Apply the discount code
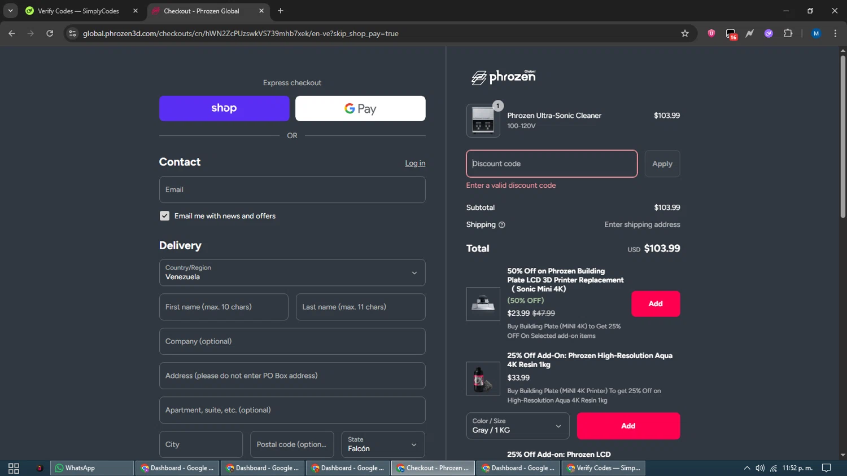This screenshot has width=847, height=476. (x=662, y=164)
